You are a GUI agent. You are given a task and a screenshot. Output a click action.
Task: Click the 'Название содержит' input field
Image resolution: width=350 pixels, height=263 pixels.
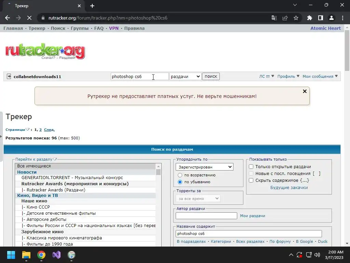tap(249, 234)
